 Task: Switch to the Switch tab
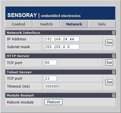click(46, 24)
